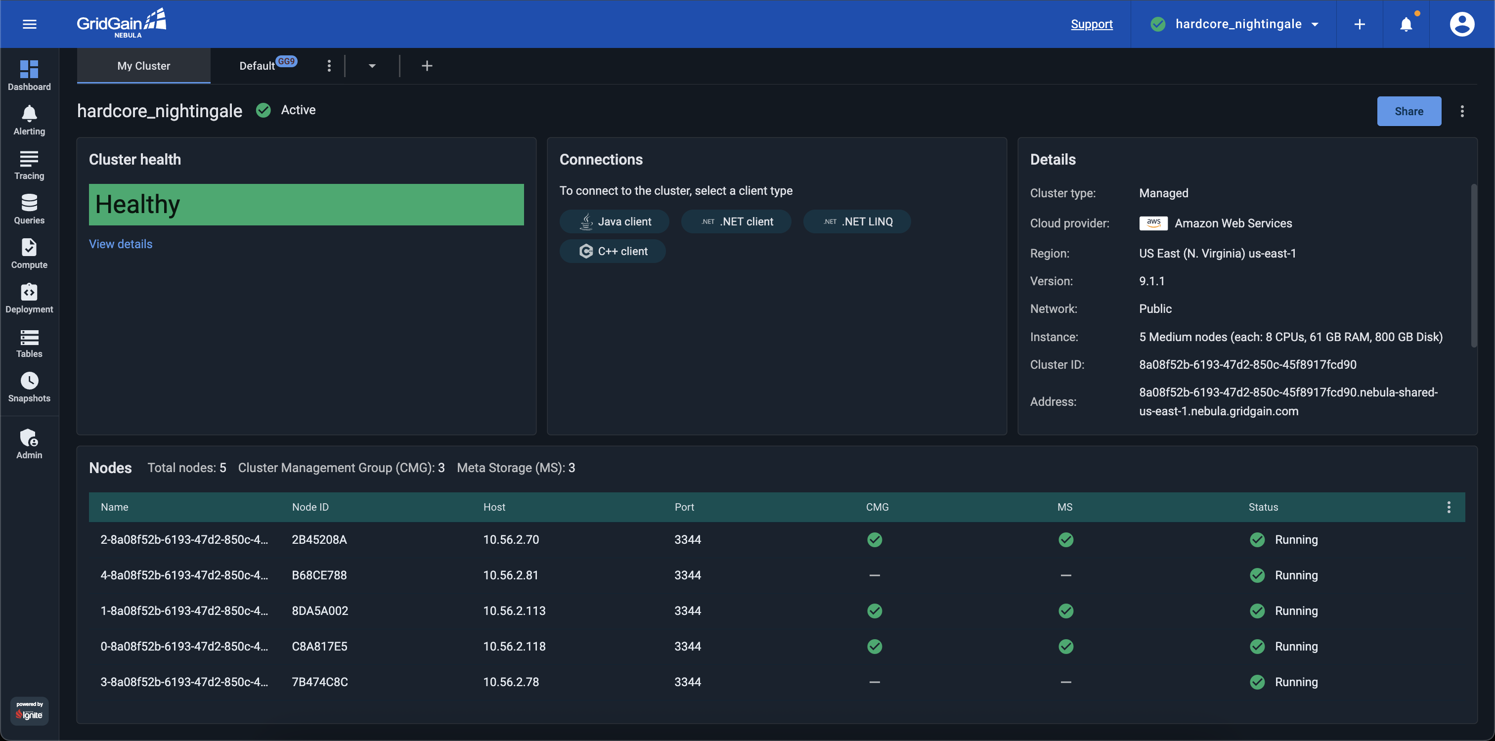Open the Deployment sidebar section
The image size is (1495, 741).
coord(29,298)
